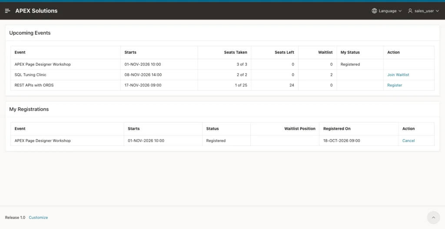445x229 pixels.
Task: Click Event column header in My Registrations
Action: click(x=20, y=129)
